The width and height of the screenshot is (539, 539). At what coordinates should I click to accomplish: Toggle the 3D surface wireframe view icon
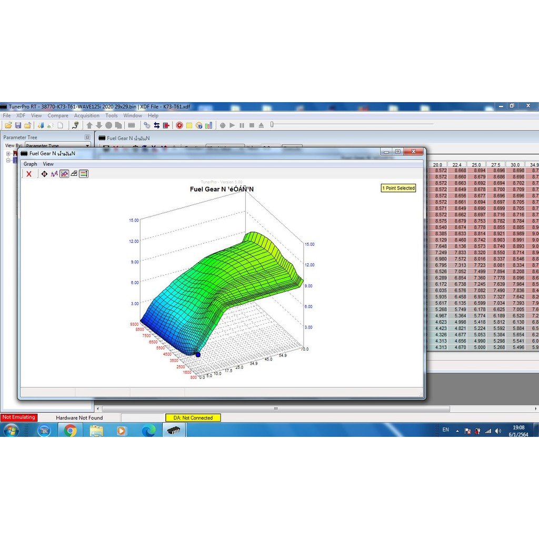click(x=74, y=174)
